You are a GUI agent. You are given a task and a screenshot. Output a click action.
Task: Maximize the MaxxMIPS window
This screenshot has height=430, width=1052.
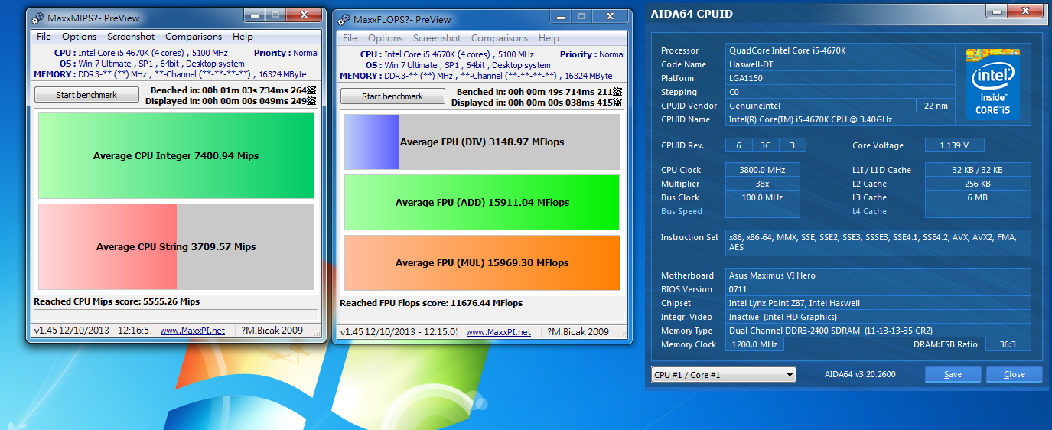(x=275, y=15)
